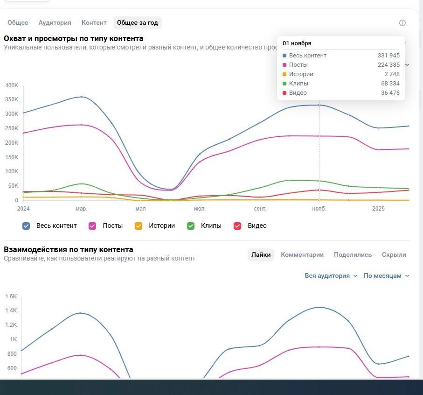423x395 pixels.
Task: Hide the Клипы line via checkbox
Action: tap(191, 226)
